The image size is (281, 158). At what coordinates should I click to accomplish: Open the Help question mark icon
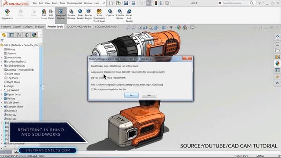pos(259,3)
